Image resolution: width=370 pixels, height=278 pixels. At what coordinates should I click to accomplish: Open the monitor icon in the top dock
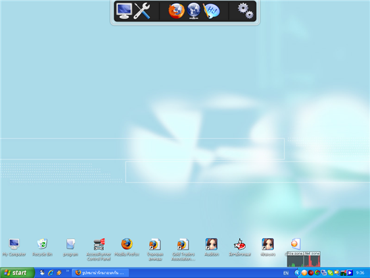(124, 11)
